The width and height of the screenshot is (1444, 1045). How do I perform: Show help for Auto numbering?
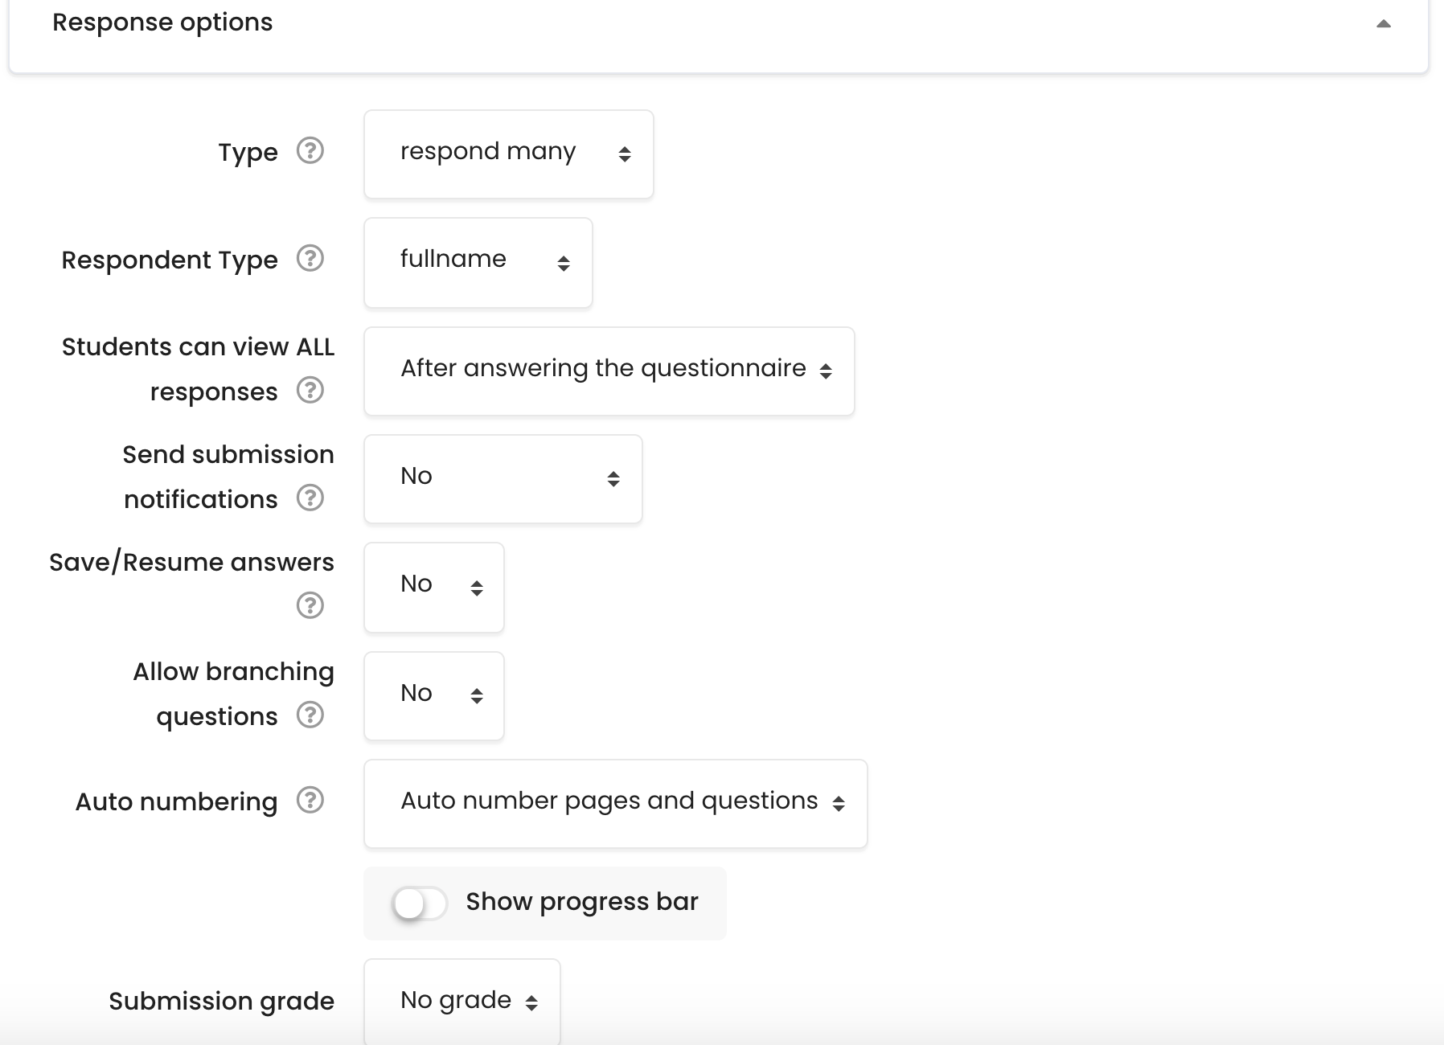[x=310, y=800]
